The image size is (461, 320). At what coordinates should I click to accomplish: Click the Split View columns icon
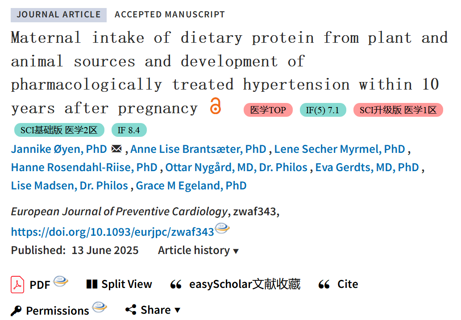pyautogui.click(x=92, y=284)
